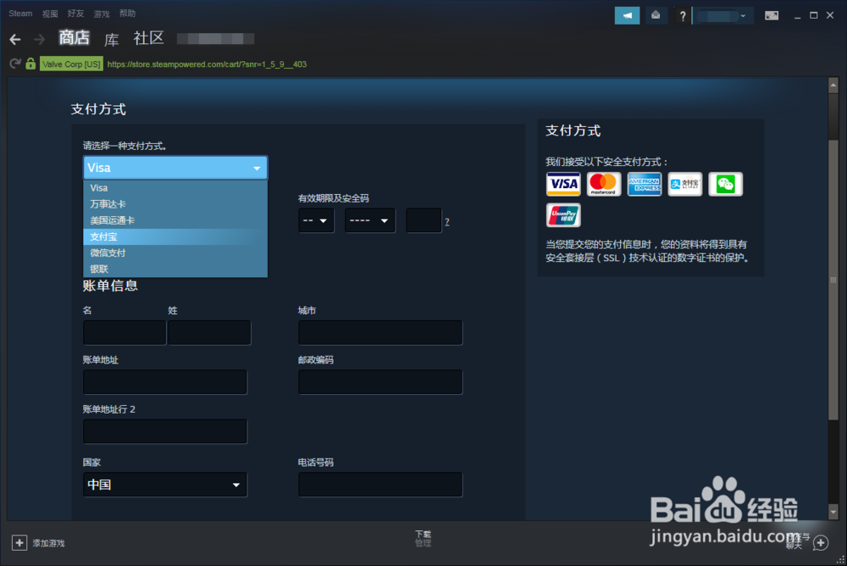The image size is (847, 566).
Task: Focus the security code field
Action: (x=424, y=220)
